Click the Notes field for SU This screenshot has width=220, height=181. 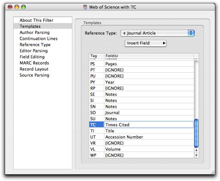[149, 119]
